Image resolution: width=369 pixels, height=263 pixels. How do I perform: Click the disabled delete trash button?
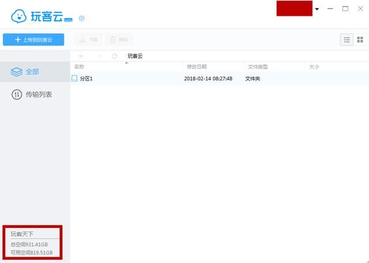click(119, 40)
